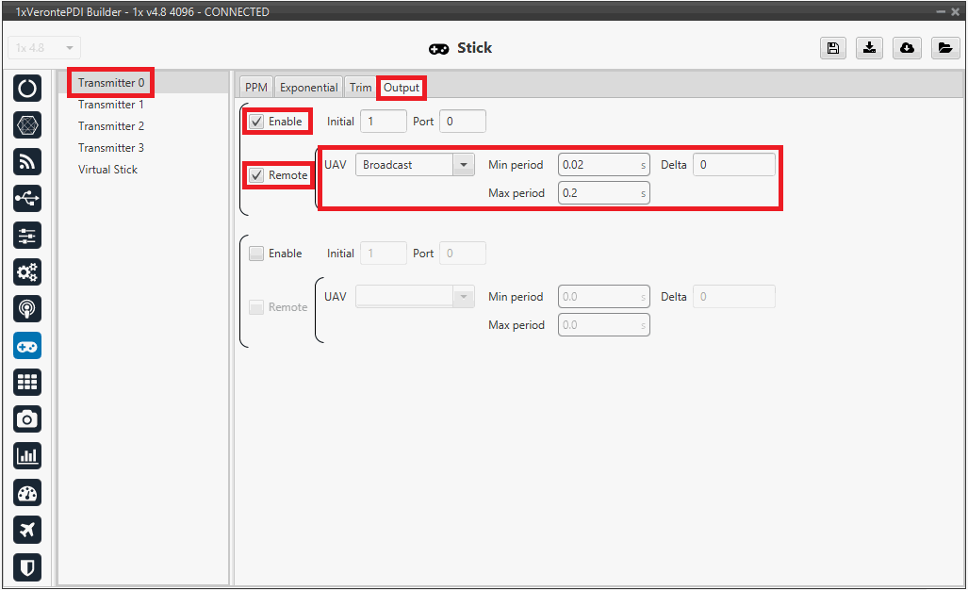Open the USB section in sidebar
Viewport: 968px width, 590px height.
27,199
